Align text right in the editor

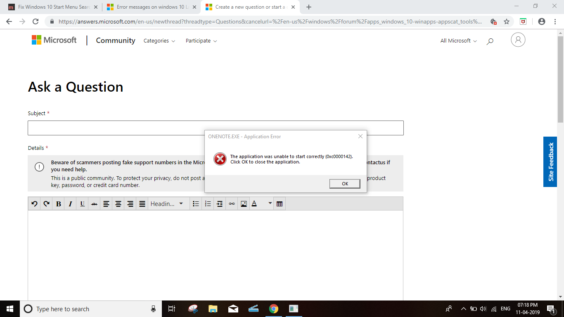coord(130,203)
